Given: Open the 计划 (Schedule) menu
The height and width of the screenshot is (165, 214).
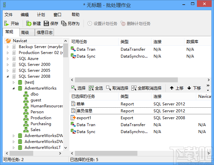Looking at the screenshot, I should point(41,14).
